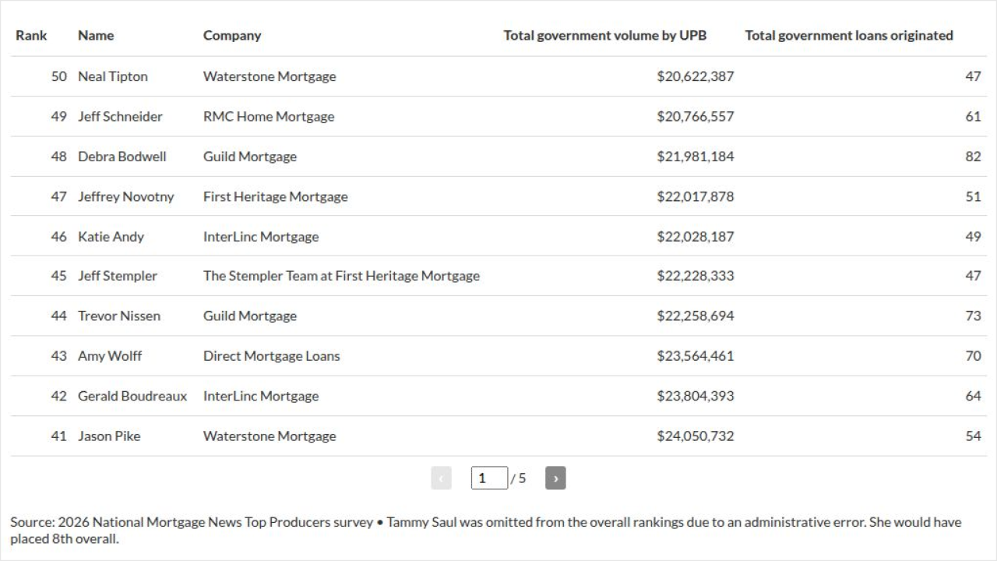Select Gerald Boudreaux in the table
The width and height of the screenshot is (997, 561).
tap(132, 396)
